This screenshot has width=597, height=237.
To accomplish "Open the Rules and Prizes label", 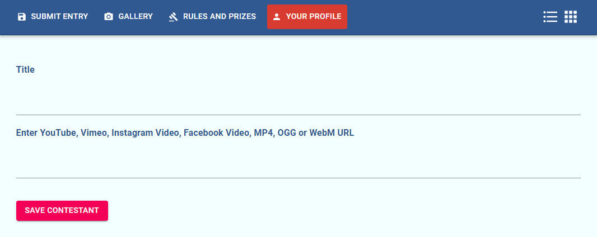I will coord(220,17).
